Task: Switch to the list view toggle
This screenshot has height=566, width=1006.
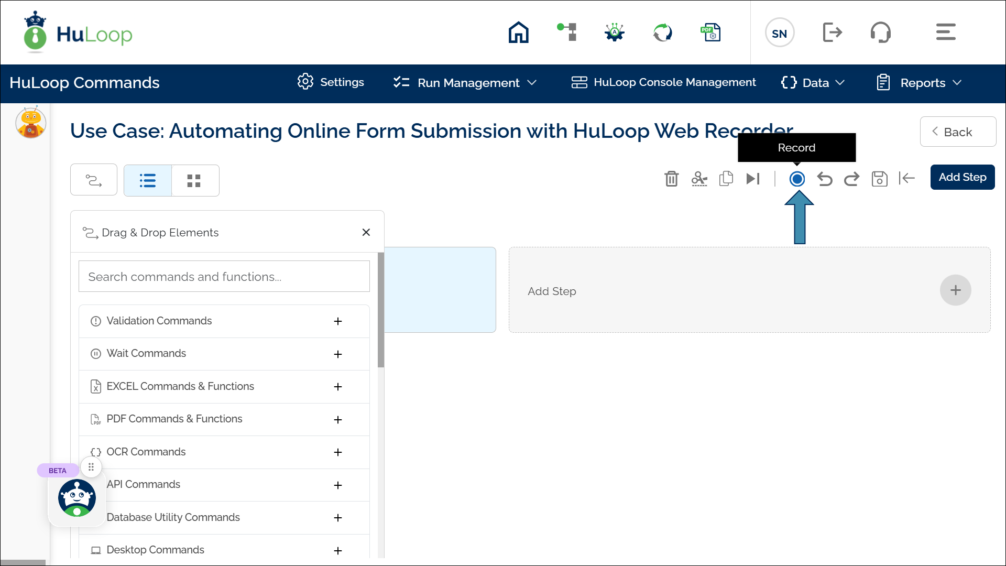Action: pos(148,181)
